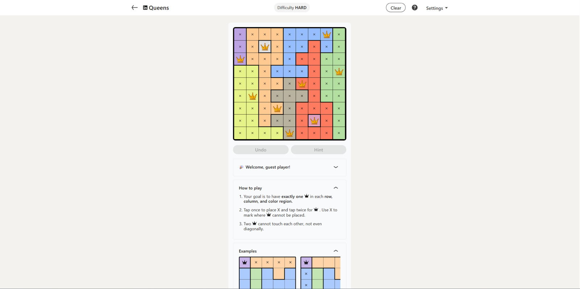Request a Hint
Screen dimensions: 580x289
[x=318, y=150]
